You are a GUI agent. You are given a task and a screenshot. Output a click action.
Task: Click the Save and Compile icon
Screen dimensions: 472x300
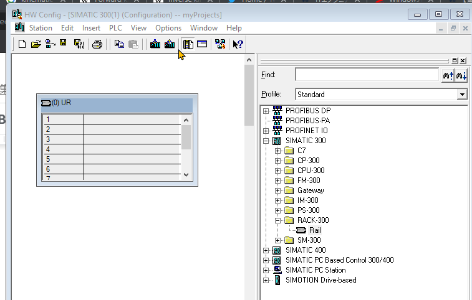click(x=79, y=44)
